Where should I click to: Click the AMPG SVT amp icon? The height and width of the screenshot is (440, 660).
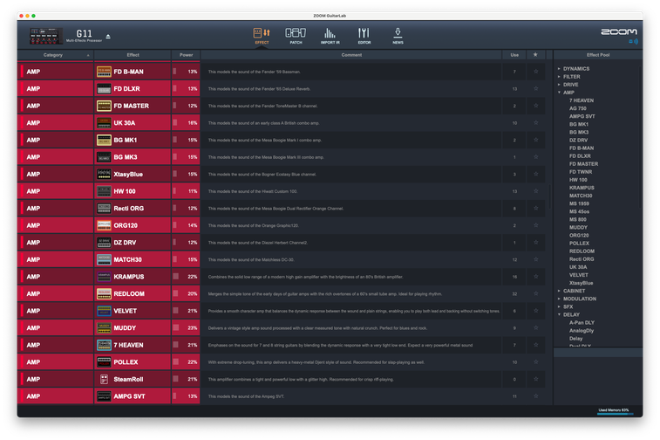[104, 396]
